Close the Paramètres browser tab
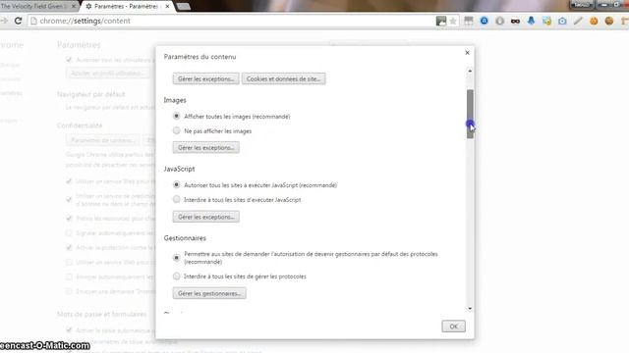 coord(168,7)
